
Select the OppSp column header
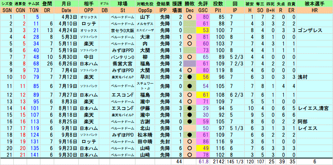pos(145,10)
